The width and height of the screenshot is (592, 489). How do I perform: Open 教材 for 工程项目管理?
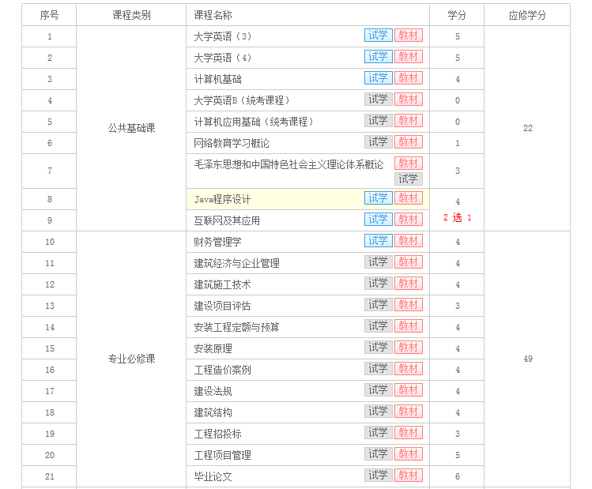pos(409,454)
